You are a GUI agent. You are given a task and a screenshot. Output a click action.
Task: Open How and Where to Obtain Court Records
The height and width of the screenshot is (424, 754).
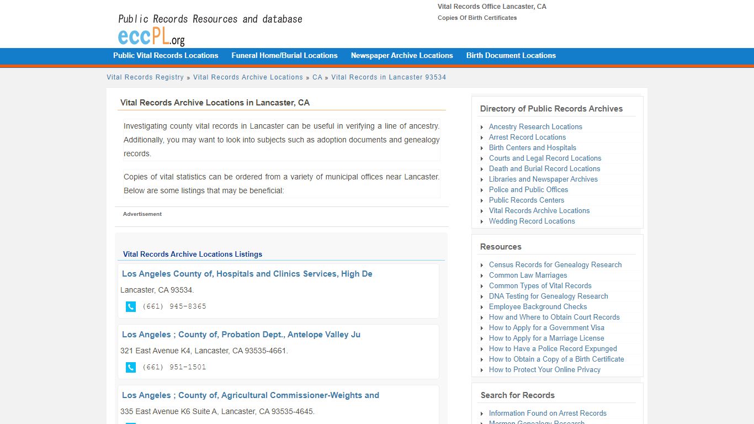click(x=554, y=317)
